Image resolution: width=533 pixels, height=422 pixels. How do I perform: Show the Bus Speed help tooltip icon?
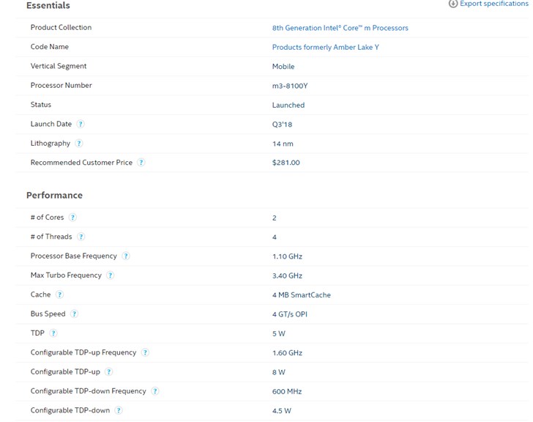tap(74, 314)
